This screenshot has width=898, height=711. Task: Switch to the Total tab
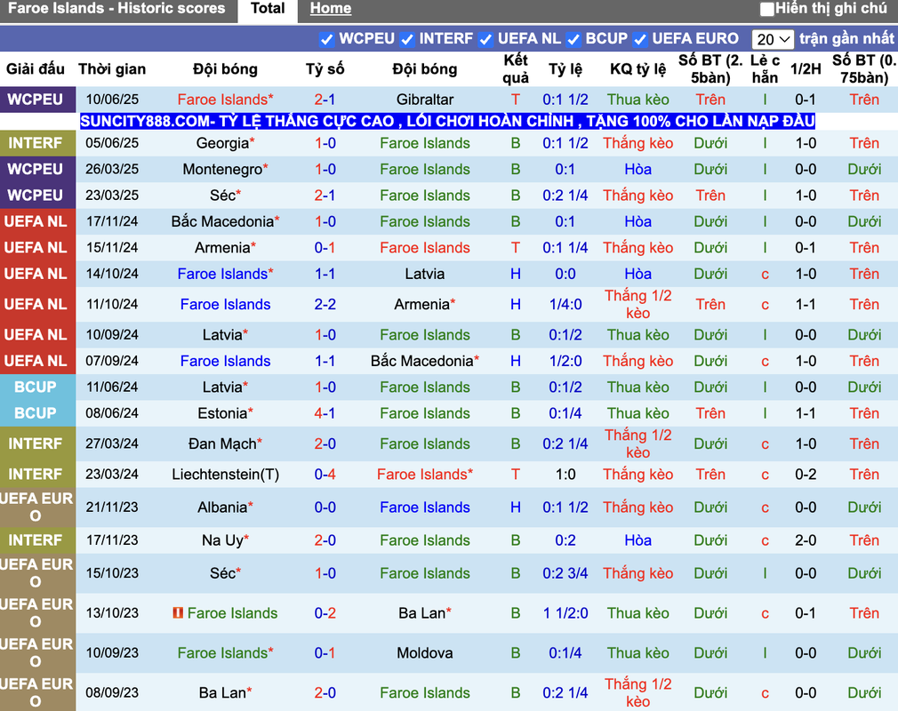(268, 9)
